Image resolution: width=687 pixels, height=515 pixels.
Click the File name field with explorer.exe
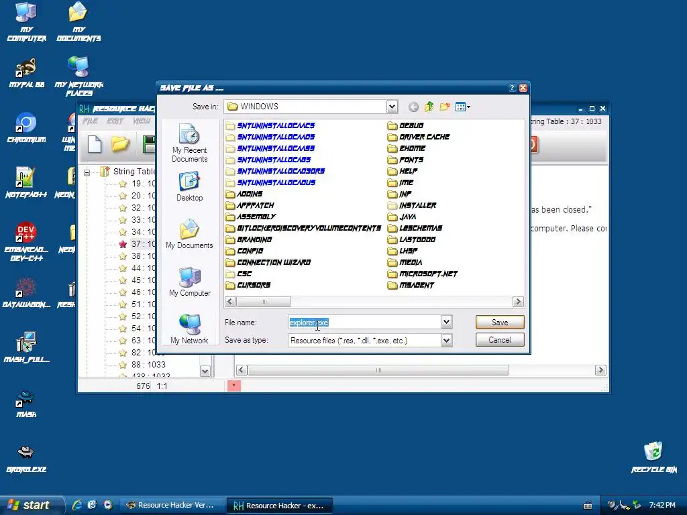(x=364, y=323)
